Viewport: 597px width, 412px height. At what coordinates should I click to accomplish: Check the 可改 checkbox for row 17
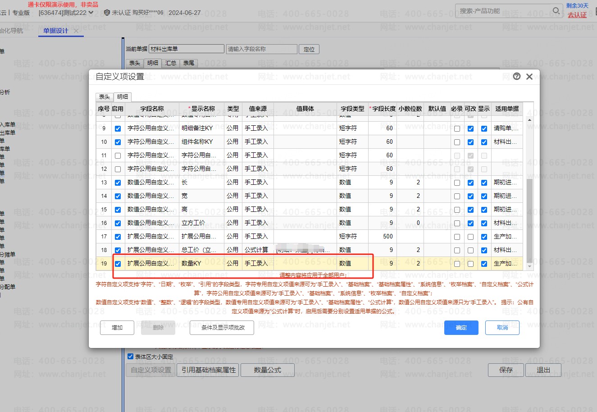(470, 237)
